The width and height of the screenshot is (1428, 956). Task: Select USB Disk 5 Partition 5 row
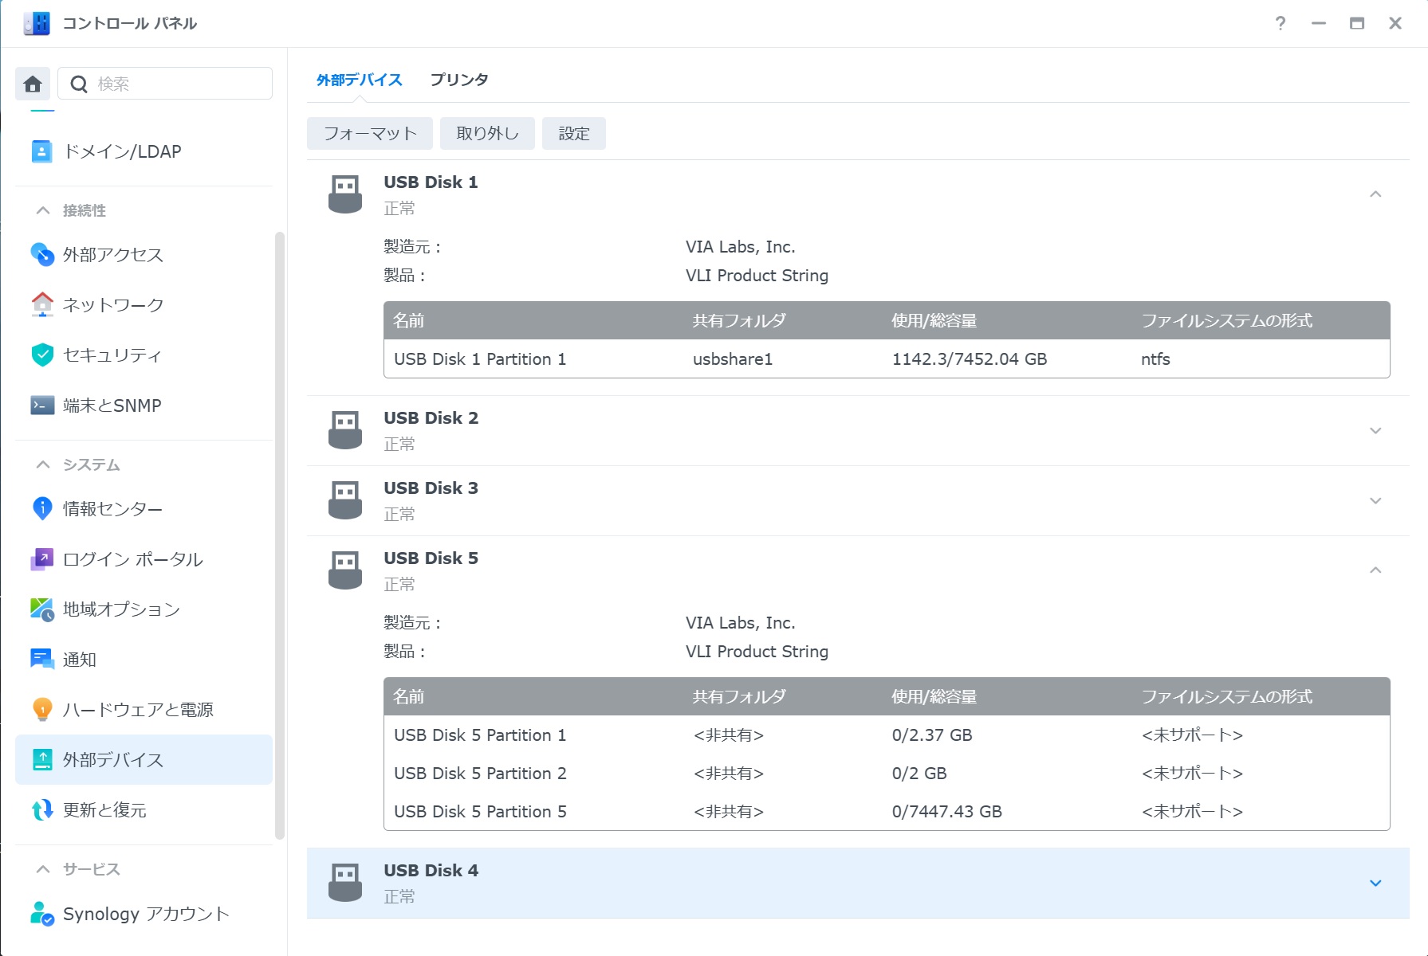tap(887, 812)
